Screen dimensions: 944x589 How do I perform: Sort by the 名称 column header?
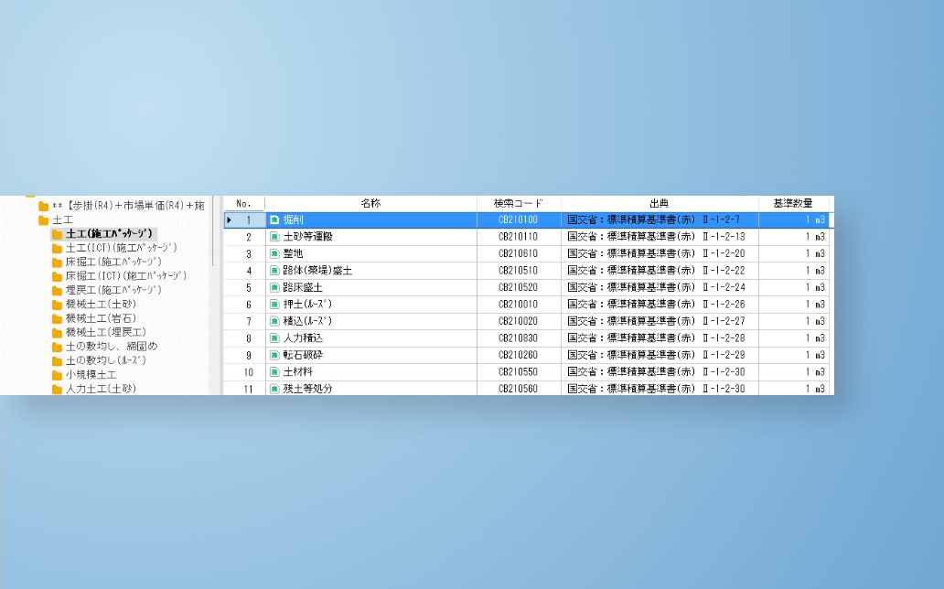tap(370, 203)
